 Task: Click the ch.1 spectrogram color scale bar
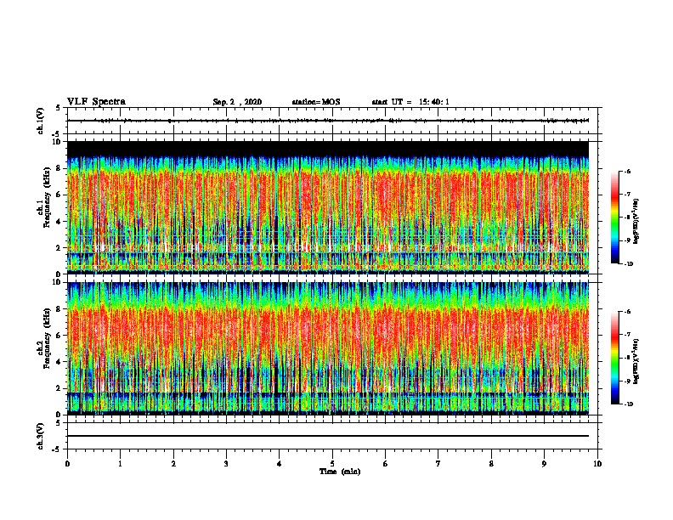(615, 218)
